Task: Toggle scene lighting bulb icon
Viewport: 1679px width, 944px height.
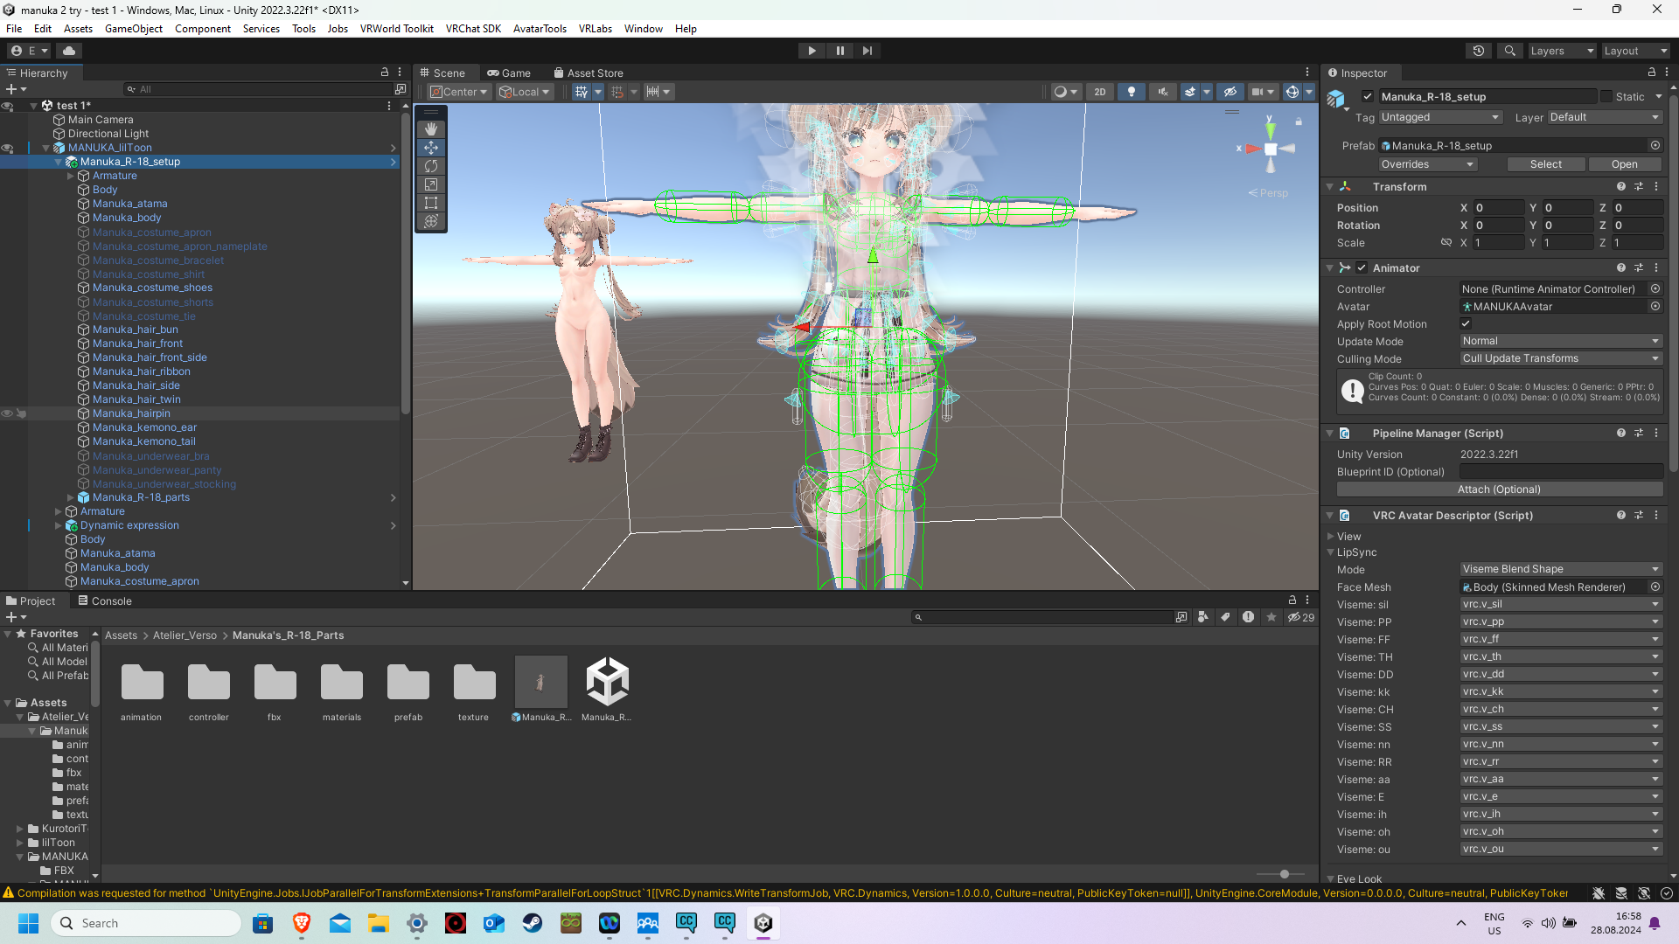Action: tap(1132, 92)
